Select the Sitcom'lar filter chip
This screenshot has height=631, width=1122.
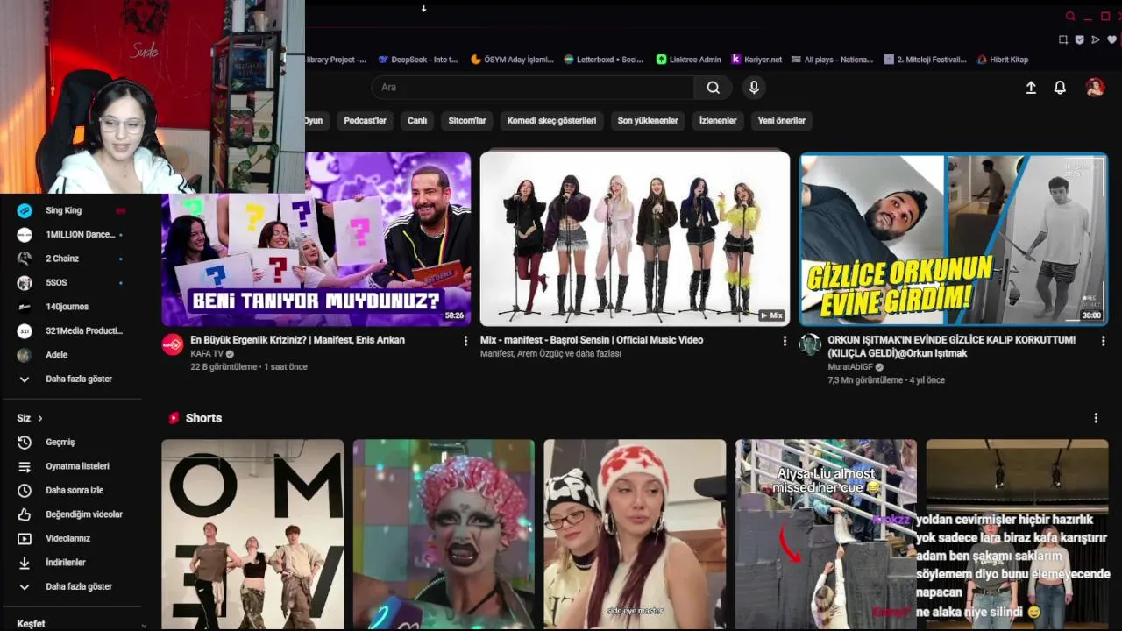click(467, 121)
